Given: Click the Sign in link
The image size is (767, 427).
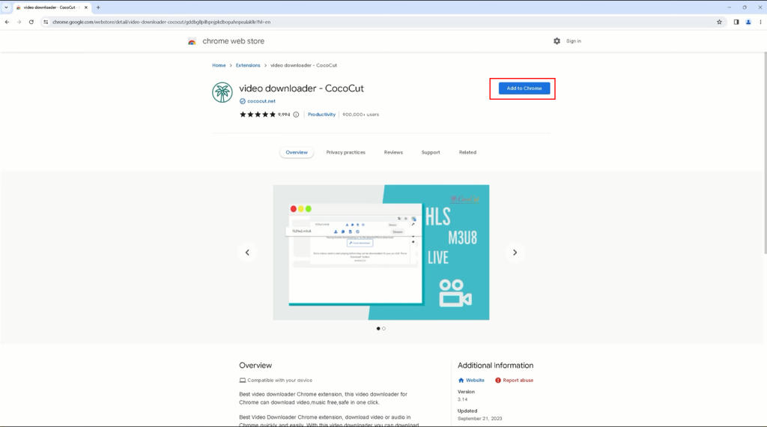Looking at the screenshot, I should tap(573, 41).
